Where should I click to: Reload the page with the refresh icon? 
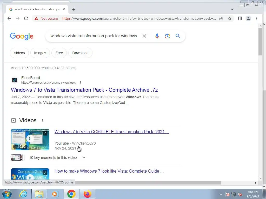click(26, 18)
